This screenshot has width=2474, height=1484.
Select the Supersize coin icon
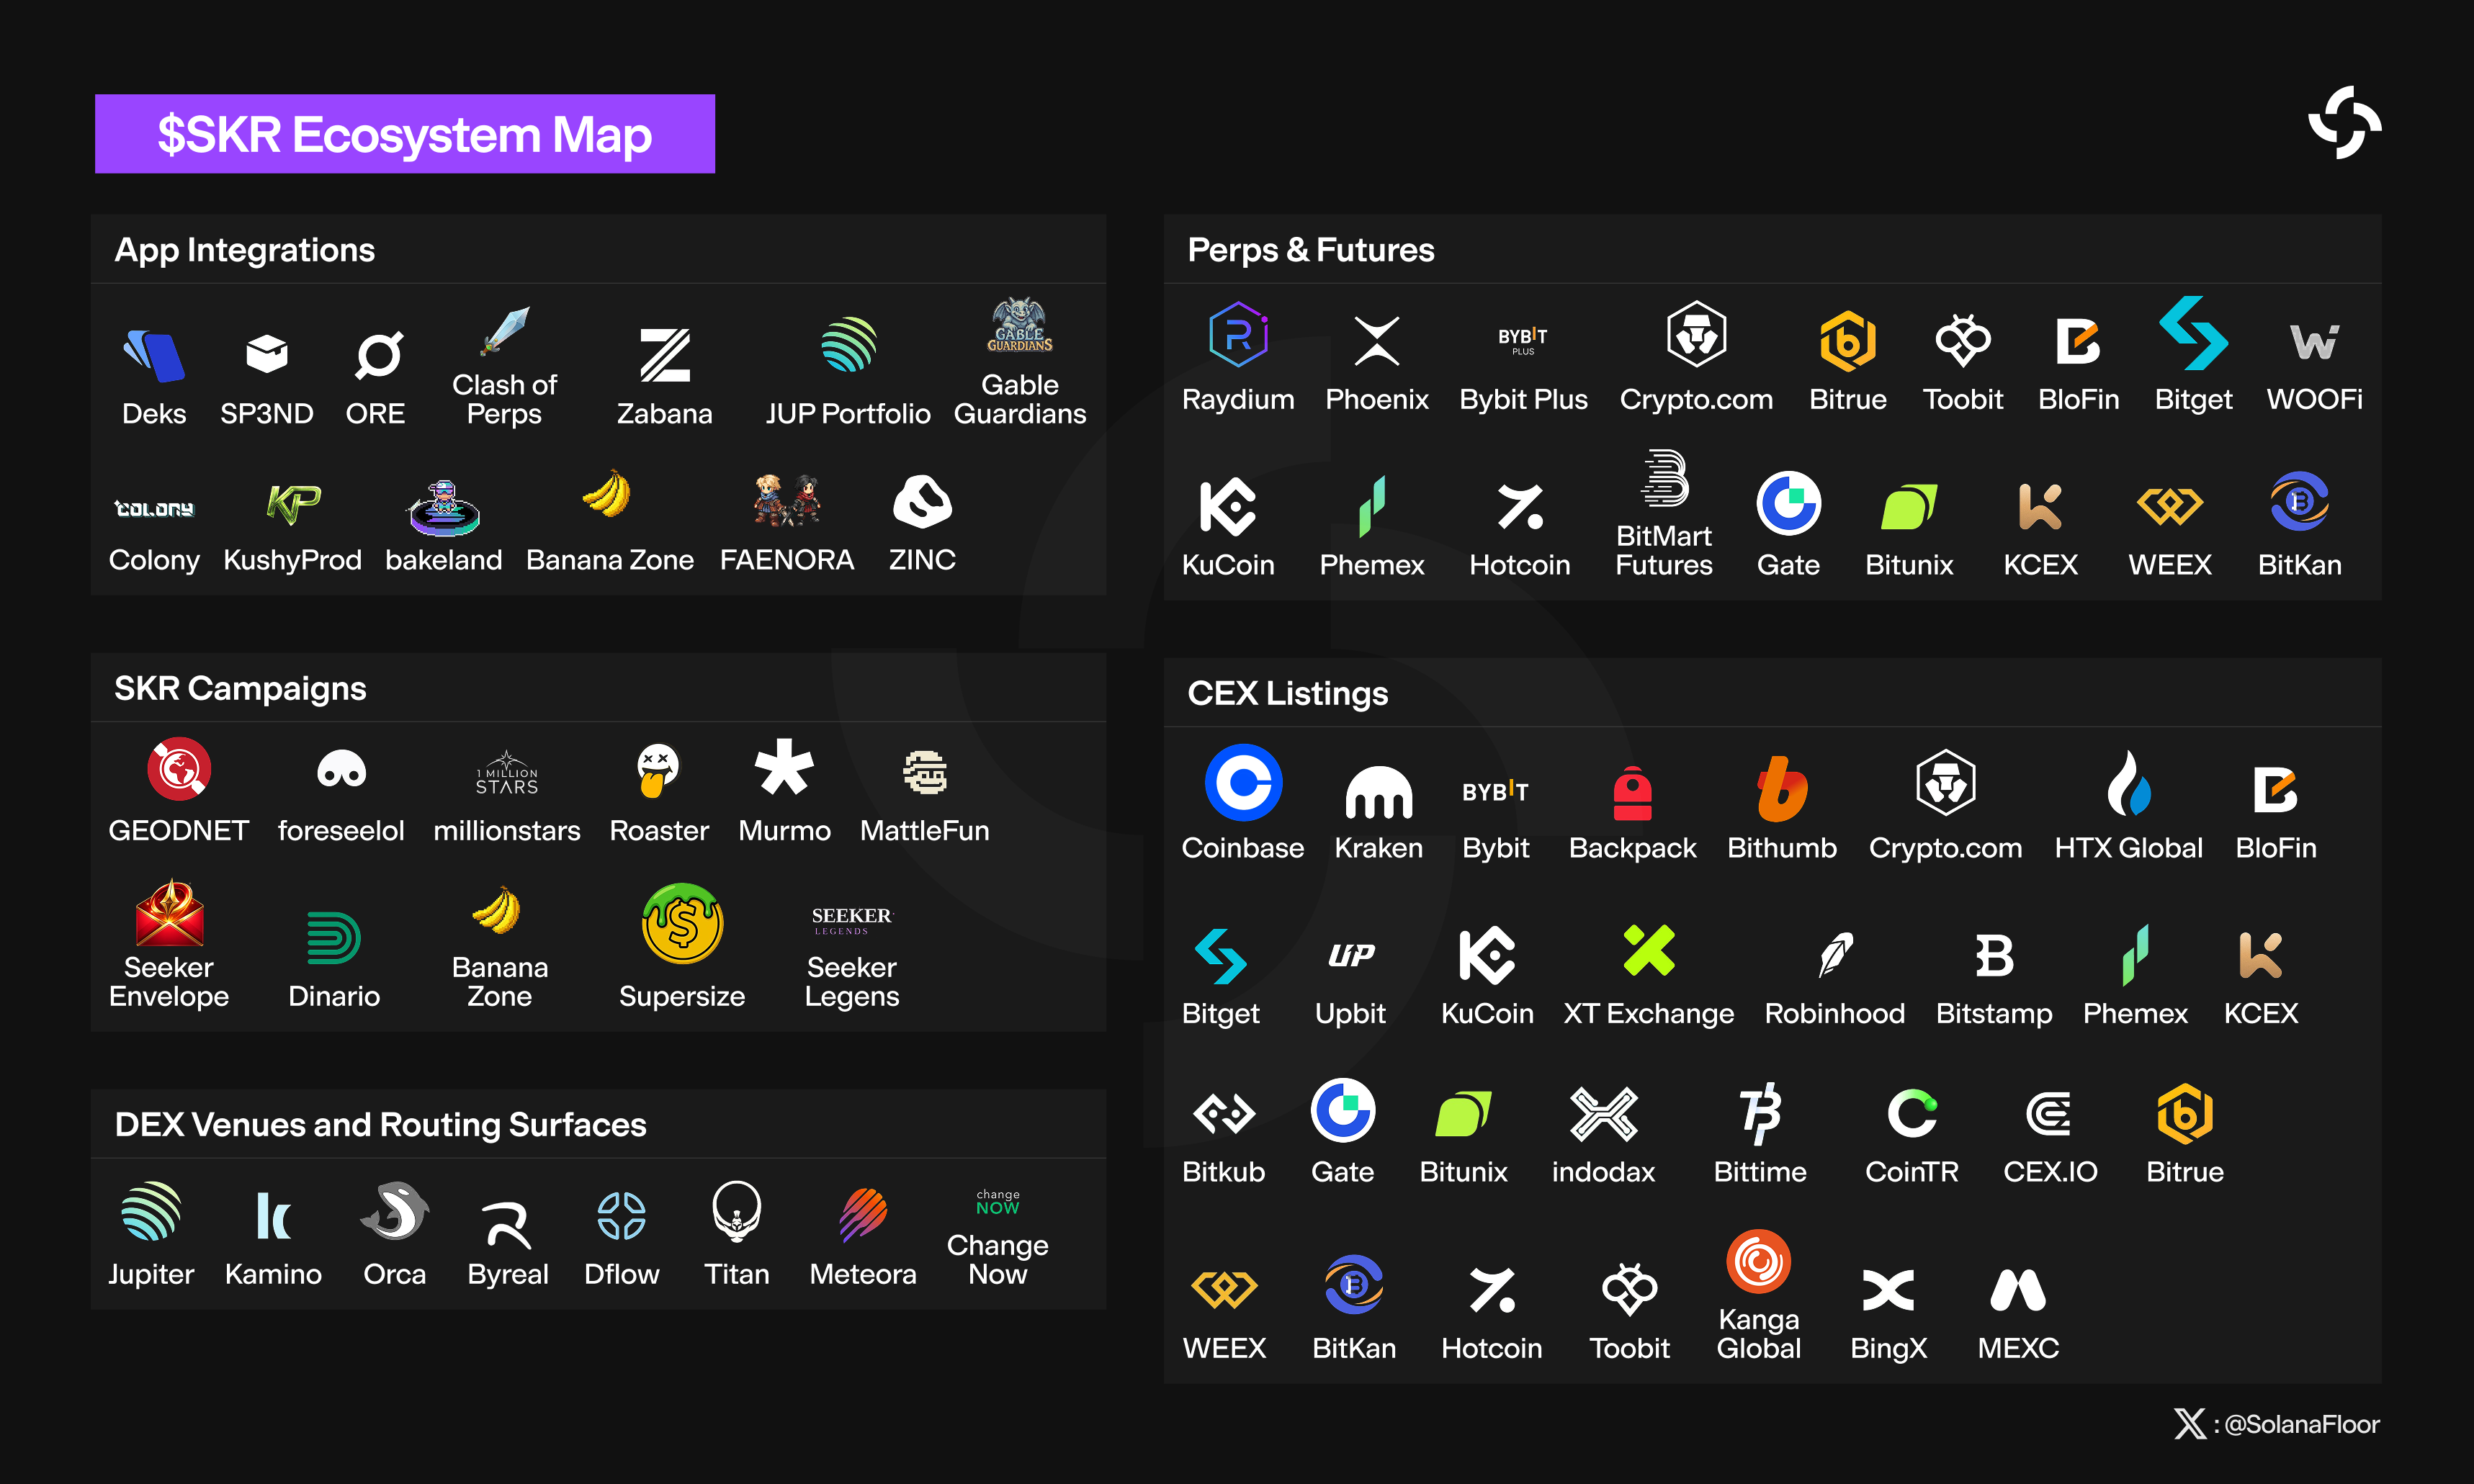682,923
